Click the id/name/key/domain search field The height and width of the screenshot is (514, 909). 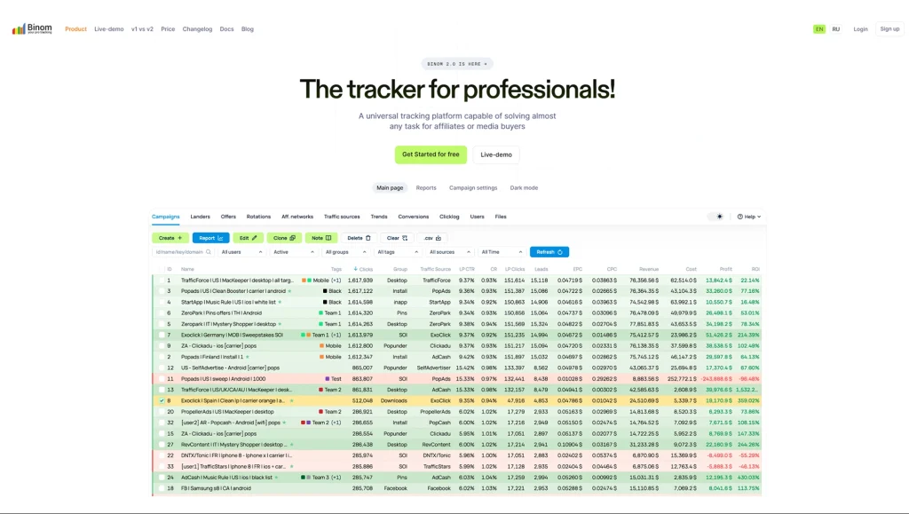click(x=183, y=252)
